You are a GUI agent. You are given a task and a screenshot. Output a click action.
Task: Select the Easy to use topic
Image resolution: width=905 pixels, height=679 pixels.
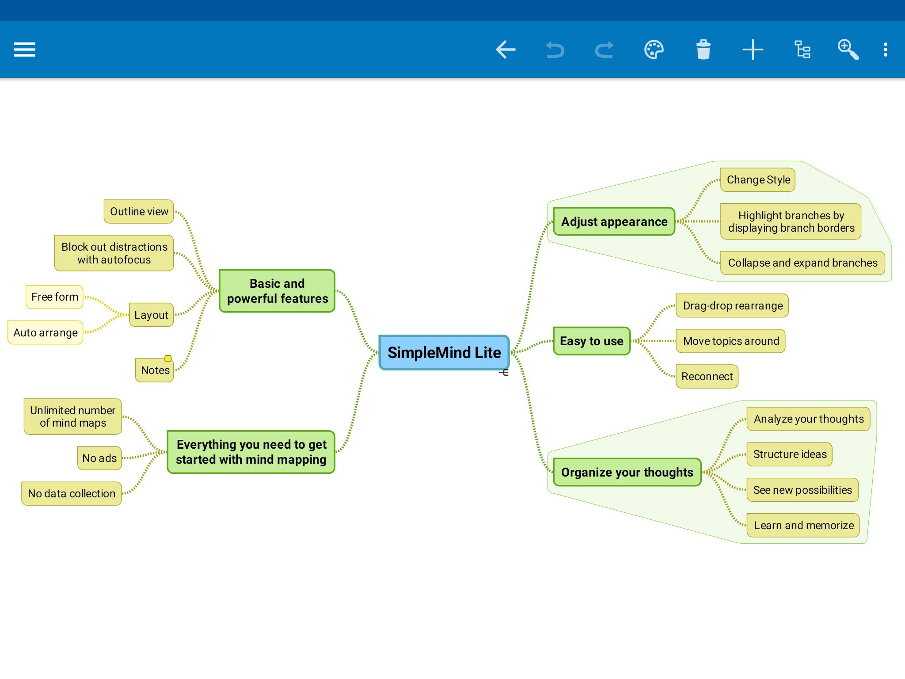(x=592, y=341)
